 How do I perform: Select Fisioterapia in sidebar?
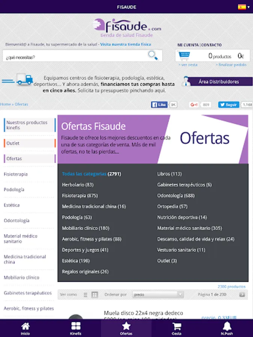point(16,174)
